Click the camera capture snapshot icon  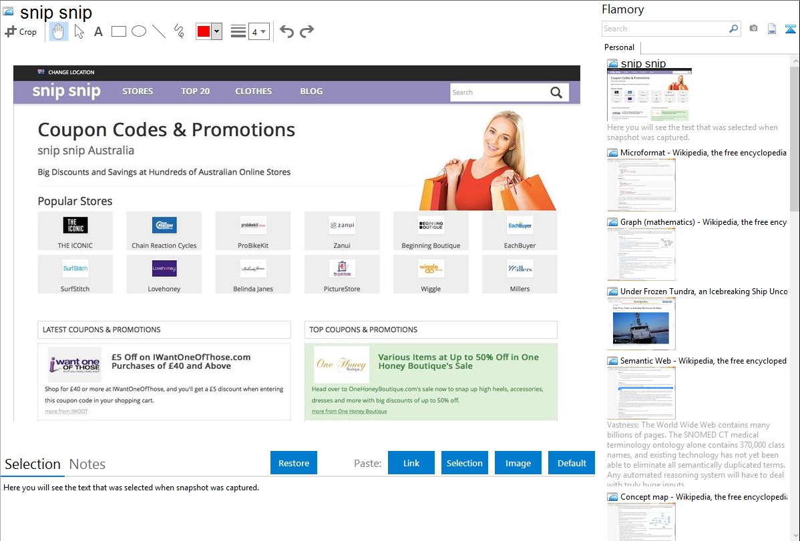[x=753, y=29]
